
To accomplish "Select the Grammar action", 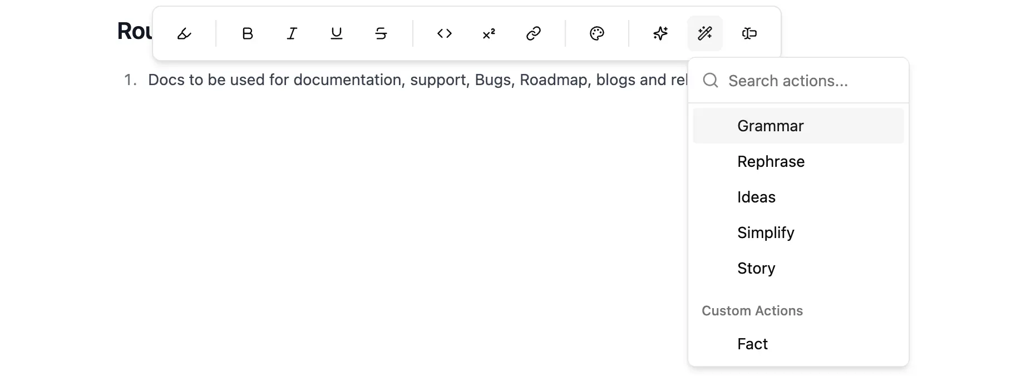I will [771, 126].
